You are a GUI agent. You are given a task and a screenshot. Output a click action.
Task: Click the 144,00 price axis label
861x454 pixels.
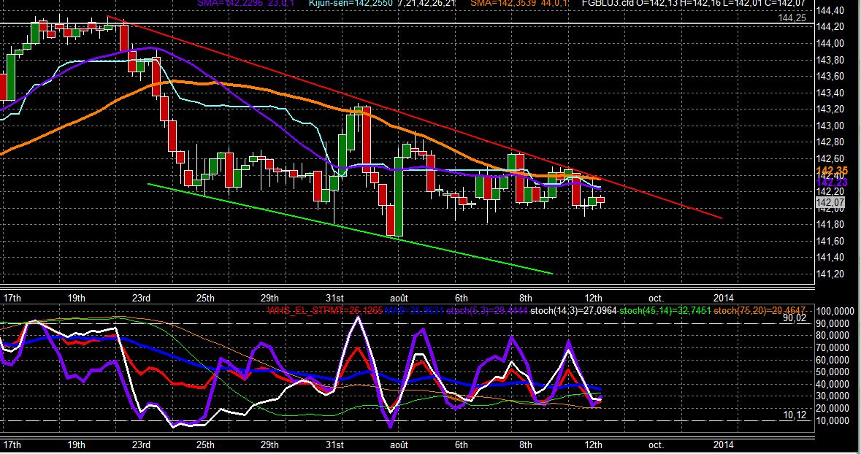click(831, 43)
